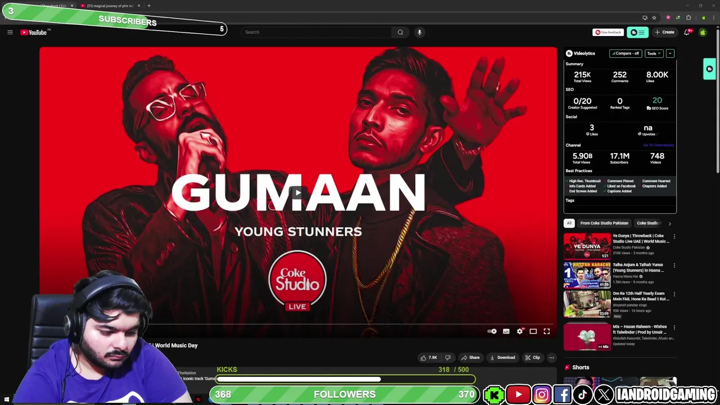Open the Talha Anjum Hasna Mana Hai thumbnail
The height and width of the screenshot is (405, 720).
click(x=587, y=274)
